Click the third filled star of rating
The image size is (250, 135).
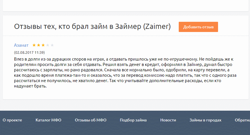43,45
